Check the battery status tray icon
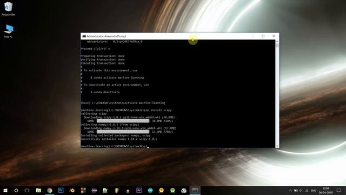This screenshot has width=346, height=195. click(x=296, y=191)
